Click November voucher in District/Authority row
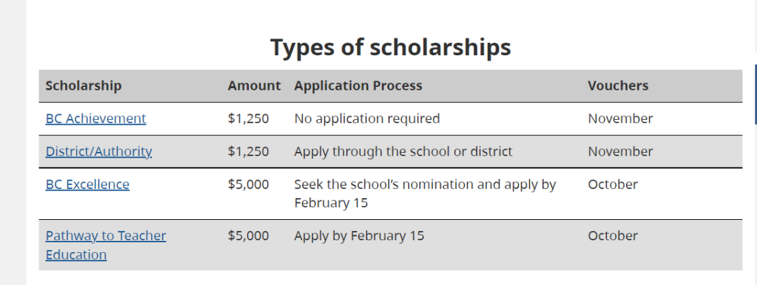The width and height of the screenshot is (757, 285). (620, 151)
